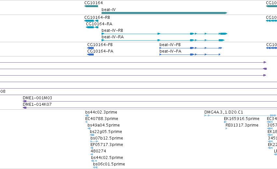Screen dimensions: 277x169
Task: Click the bs44c02.3prime EST label
Action: click(101, 112)
